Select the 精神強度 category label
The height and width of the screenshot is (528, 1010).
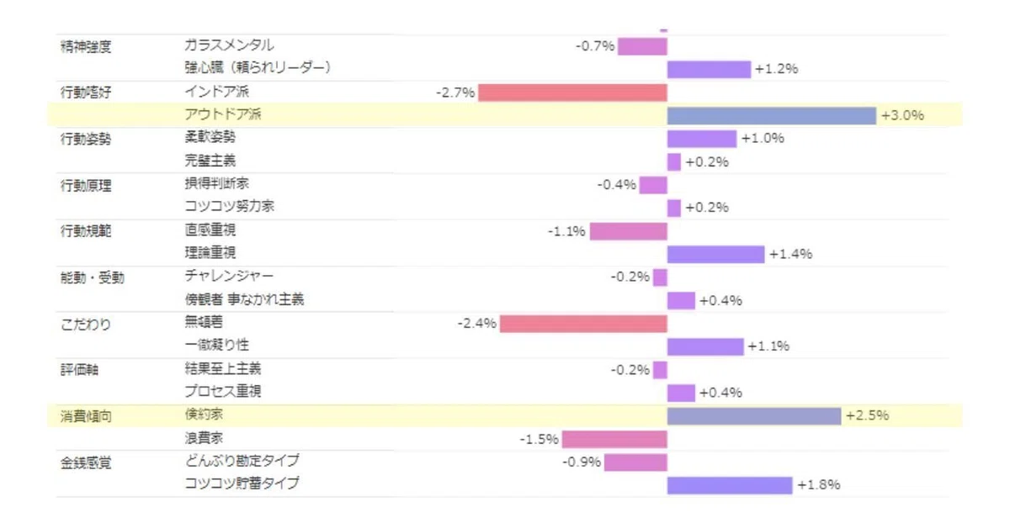coord(85,45)
